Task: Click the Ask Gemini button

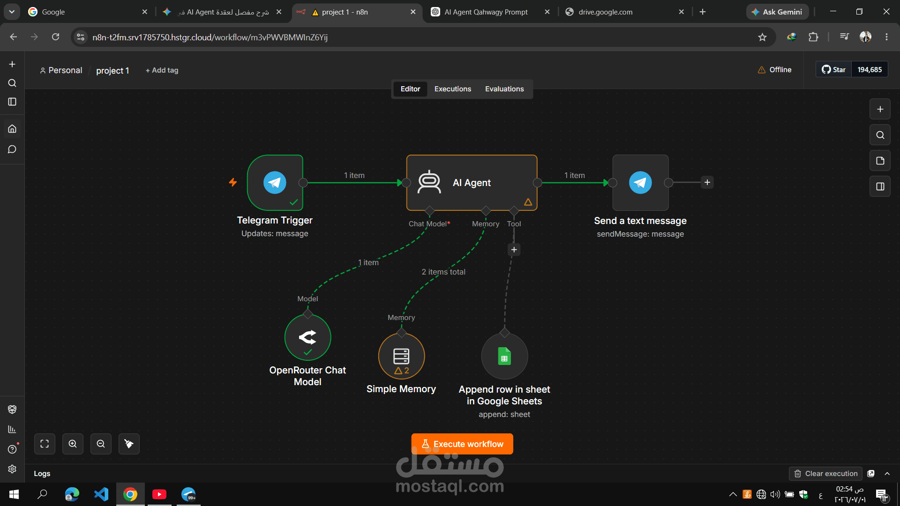Action: pyautogui.click(x=777, y=12)
